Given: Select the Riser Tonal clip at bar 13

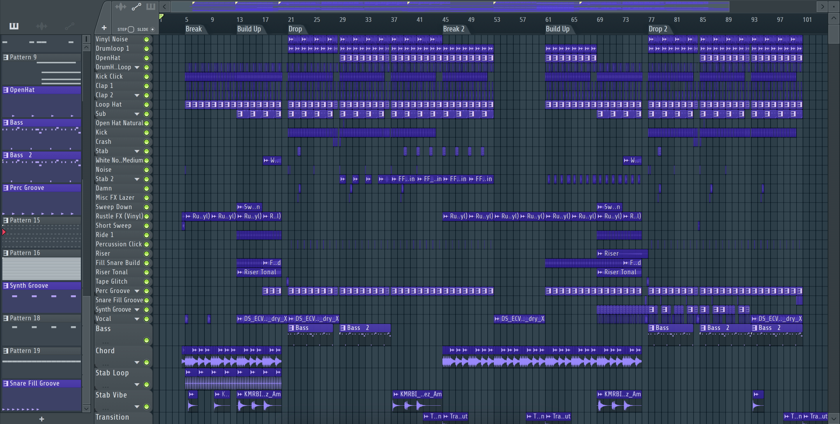Looking at the screenshot, I should tap(259, 272).
